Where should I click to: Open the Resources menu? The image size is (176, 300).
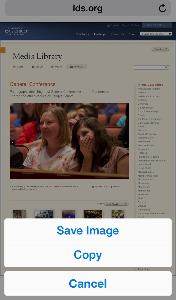(x=117, y=34)
